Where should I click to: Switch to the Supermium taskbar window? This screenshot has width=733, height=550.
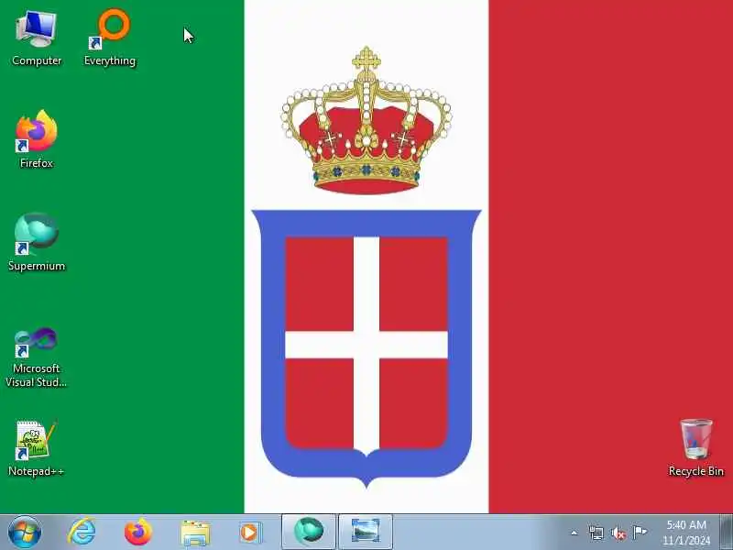[309, 533]
